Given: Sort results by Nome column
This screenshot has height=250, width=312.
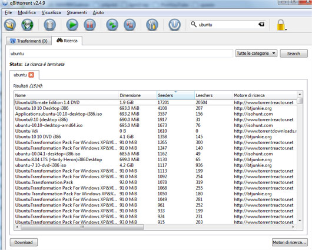Looking at the screenshot, I should (67, 95).
